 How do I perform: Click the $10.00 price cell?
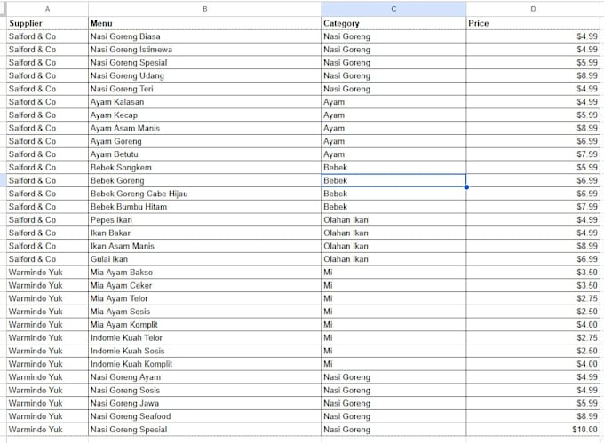tap(533, 429)
